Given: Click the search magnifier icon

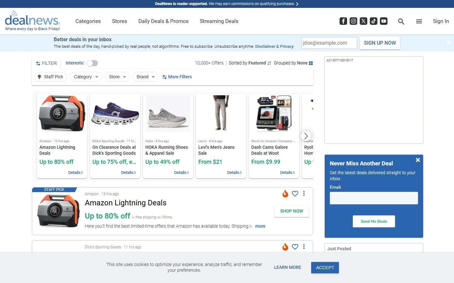Looking at the screenshot, I should click(401, 21).
